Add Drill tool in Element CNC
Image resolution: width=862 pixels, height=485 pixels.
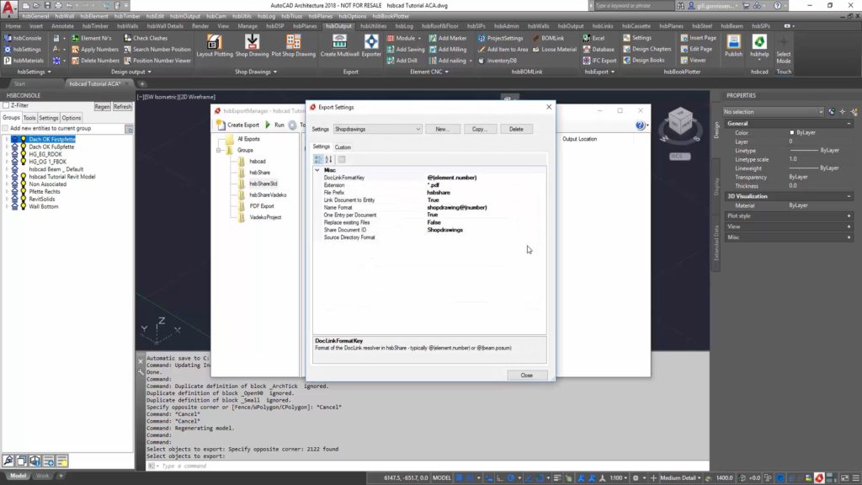[x=402, y=61]
